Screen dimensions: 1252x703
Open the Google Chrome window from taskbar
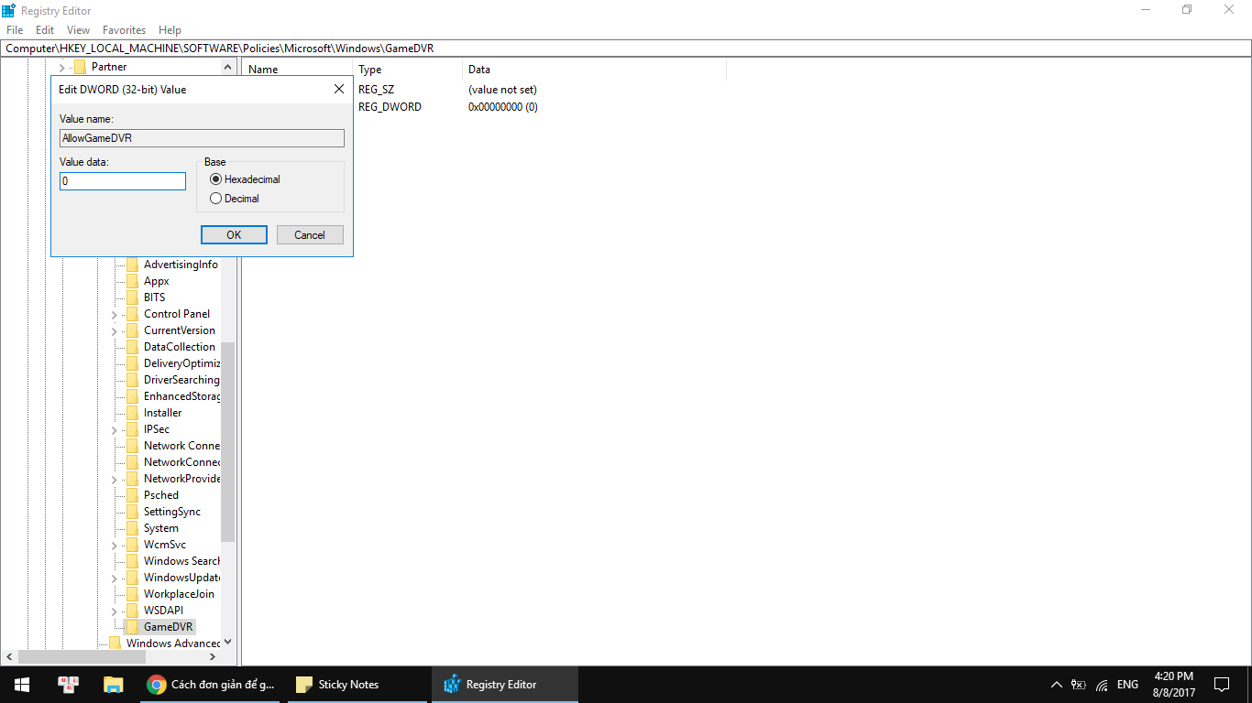[209, 684]
